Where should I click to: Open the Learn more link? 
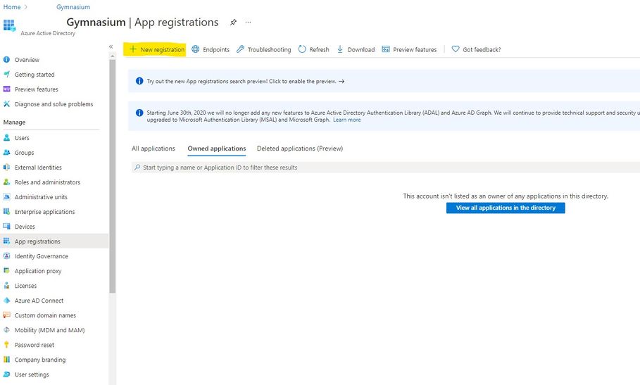346,120
